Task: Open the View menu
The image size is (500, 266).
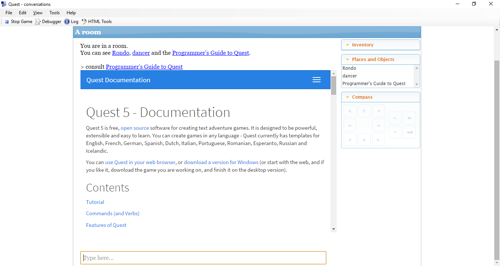Action: pos(38,13)
